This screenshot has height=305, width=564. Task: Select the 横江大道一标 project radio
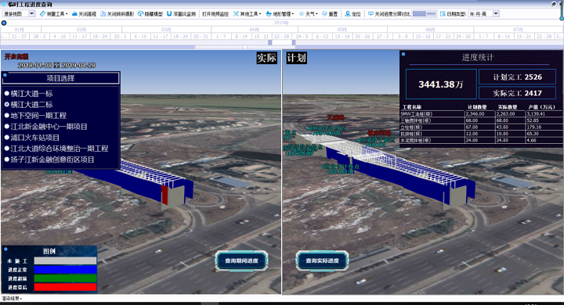click(x=7, y=93)
